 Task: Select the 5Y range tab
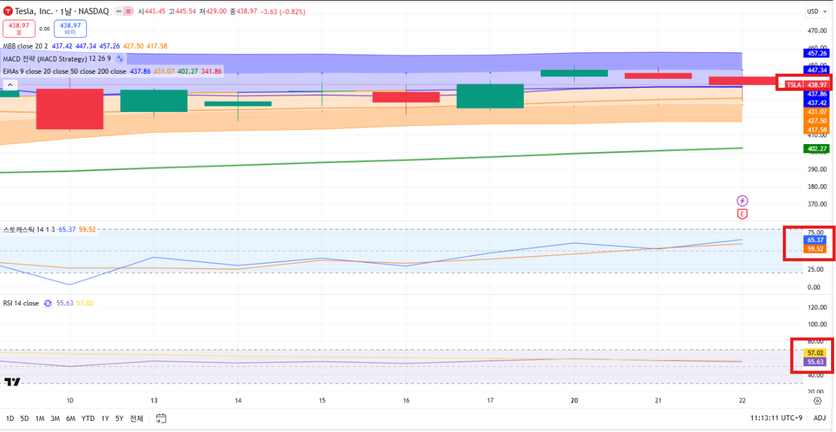click(x=120, y=418)
